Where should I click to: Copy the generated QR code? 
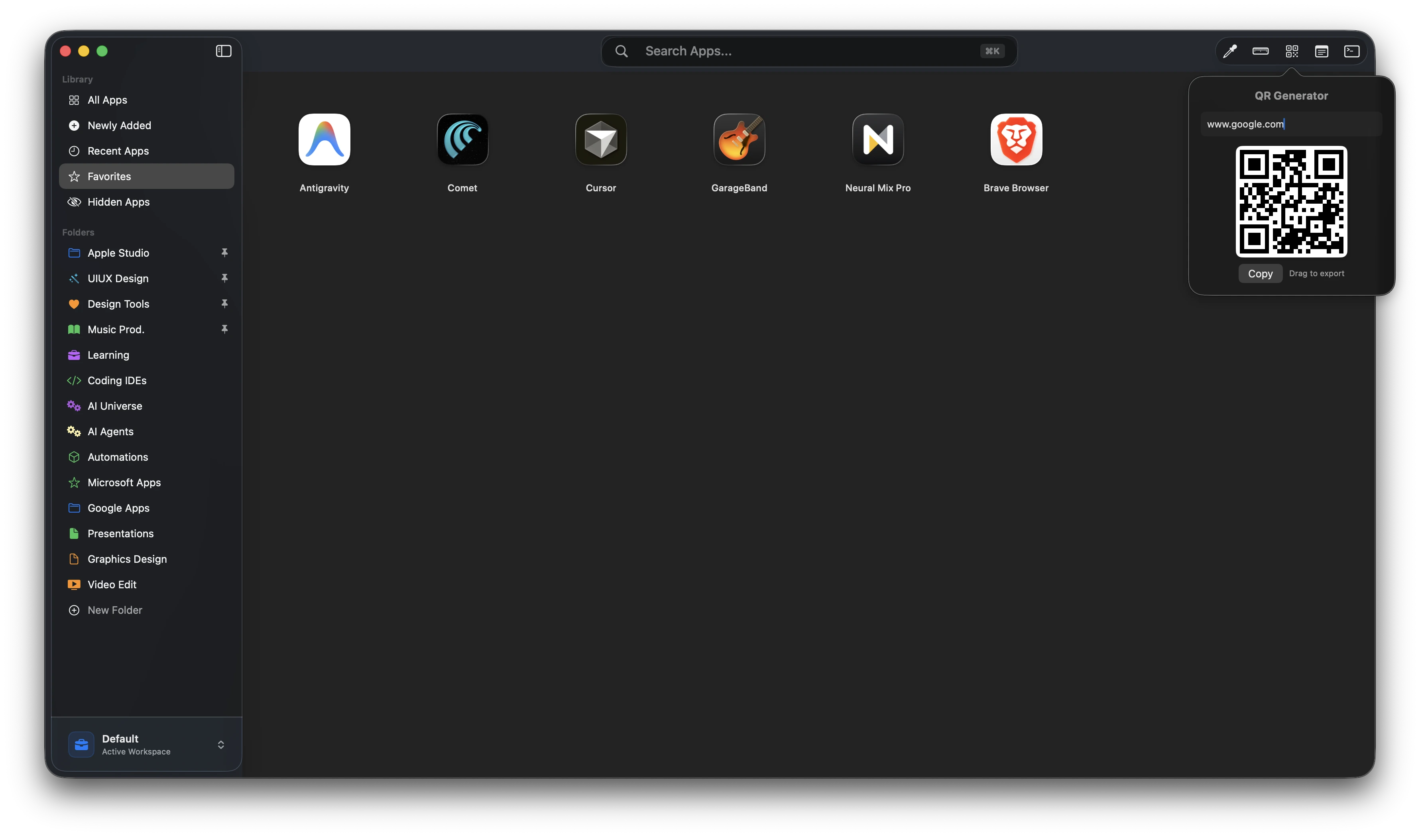(1260, 273)
